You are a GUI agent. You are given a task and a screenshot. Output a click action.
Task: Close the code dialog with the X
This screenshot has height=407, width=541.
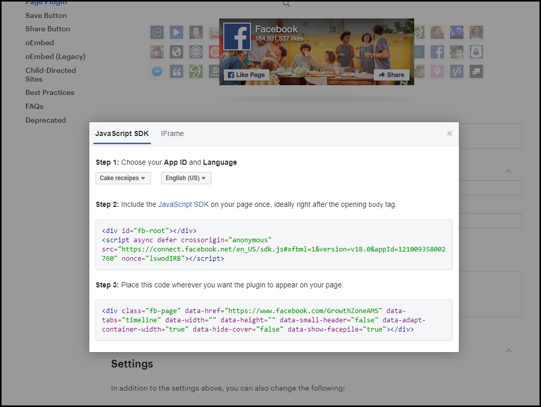coord(449,133)
